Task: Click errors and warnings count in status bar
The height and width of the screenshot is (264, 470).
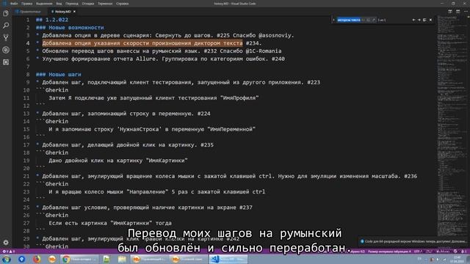Action: tap(8, 252)
